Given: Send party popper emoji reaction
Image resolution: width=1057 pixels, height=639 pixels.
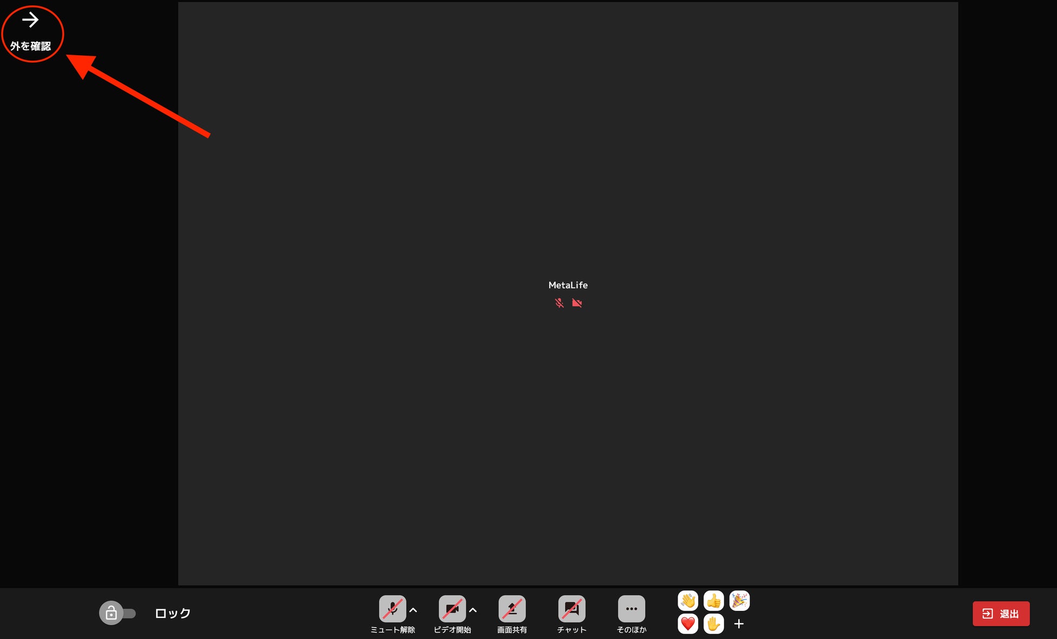Looking at the screenshot, I should point(739,601).
